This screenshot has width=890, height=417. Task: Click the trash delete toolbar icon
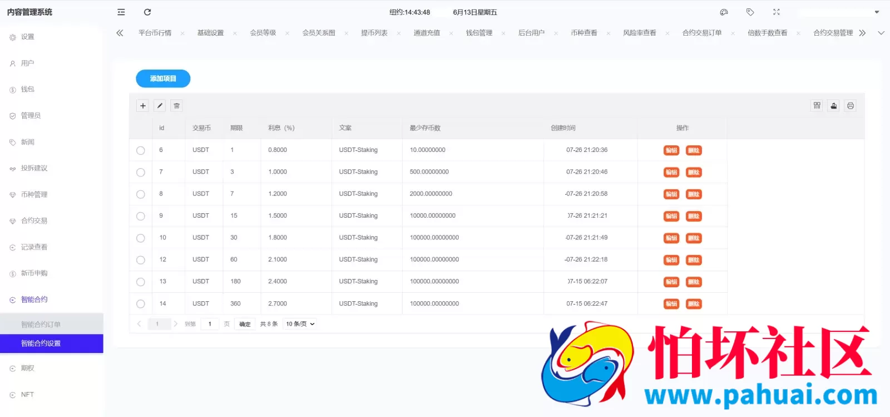coord(176,106)
